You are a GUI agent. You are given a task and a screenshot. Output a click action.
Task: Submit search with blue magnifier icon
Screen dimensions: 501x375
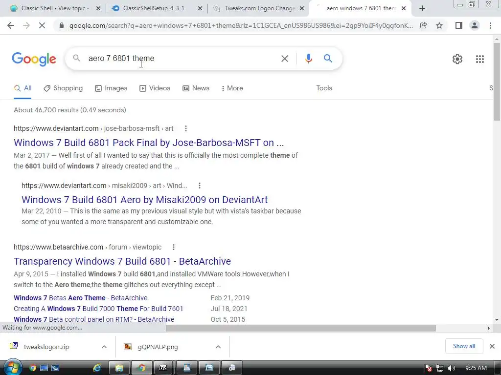click(x=328, y=59)
